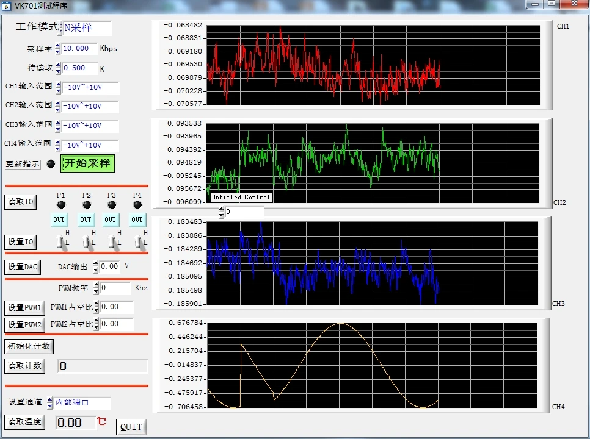The image size is (590, 439).
Task: Open the 工作模式 mode dropdown
Action: pos(87,28)
